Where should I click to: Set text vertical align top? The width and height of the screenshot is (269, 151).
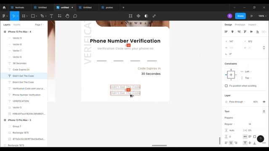coord(245,143)
